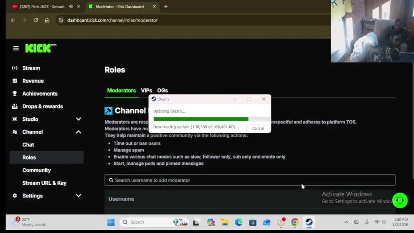The height and width of the screenshot is (233, 414).
Task: Switch to the Paris JAZZ YouTube tab
Action: click(x=42, y=6)
